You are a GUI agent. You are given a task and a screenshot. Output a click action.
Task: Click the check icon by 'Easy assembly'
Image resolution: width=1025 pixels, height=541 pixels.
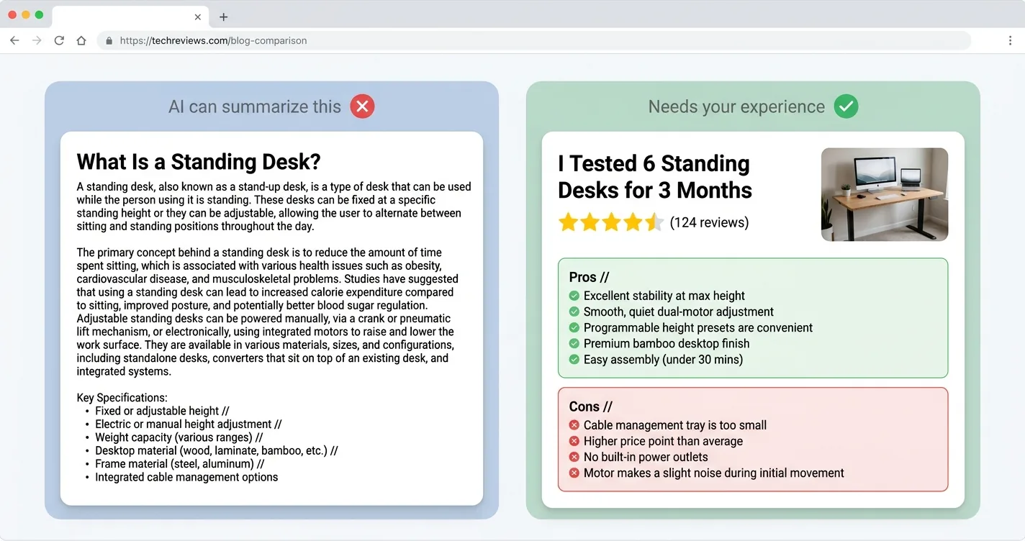click(574, 359)
